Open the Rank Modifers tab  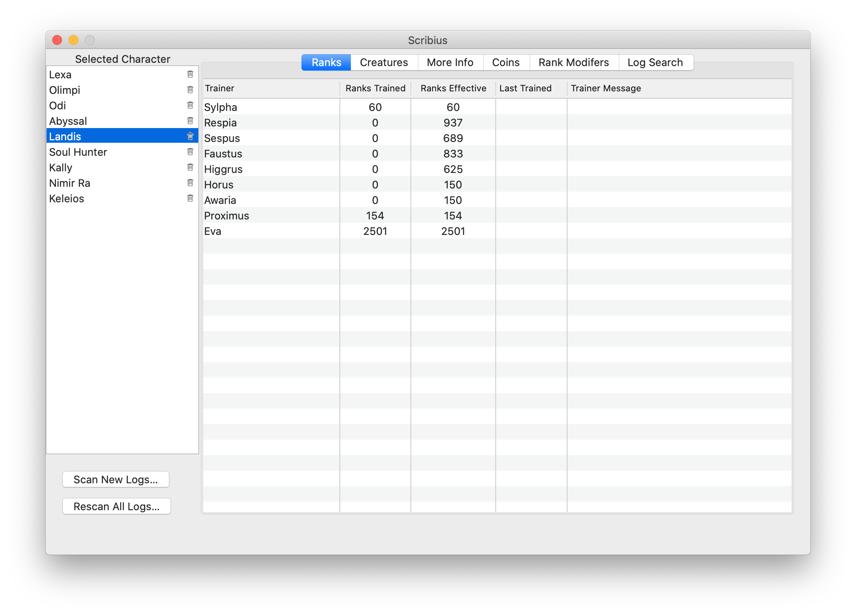[573, 62]
